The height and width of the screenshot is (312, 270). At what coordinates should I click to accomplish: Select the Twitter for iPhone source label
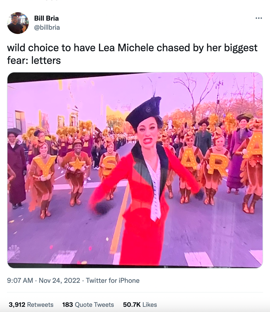pyautogui.click(x=113, y=281)
